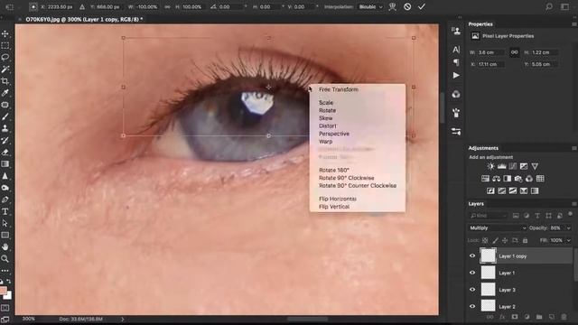Select the Lasso tool
The image size is (578, 325).
[5, 58]
